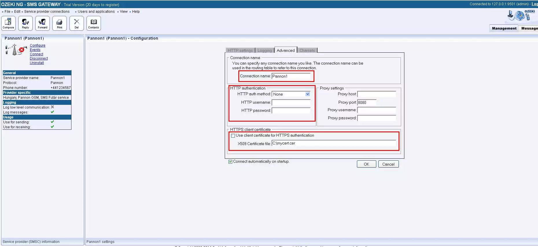The width and height of the screenshot is (538, 247).
Task: Open the Help menu
Action: pos(136,12)
